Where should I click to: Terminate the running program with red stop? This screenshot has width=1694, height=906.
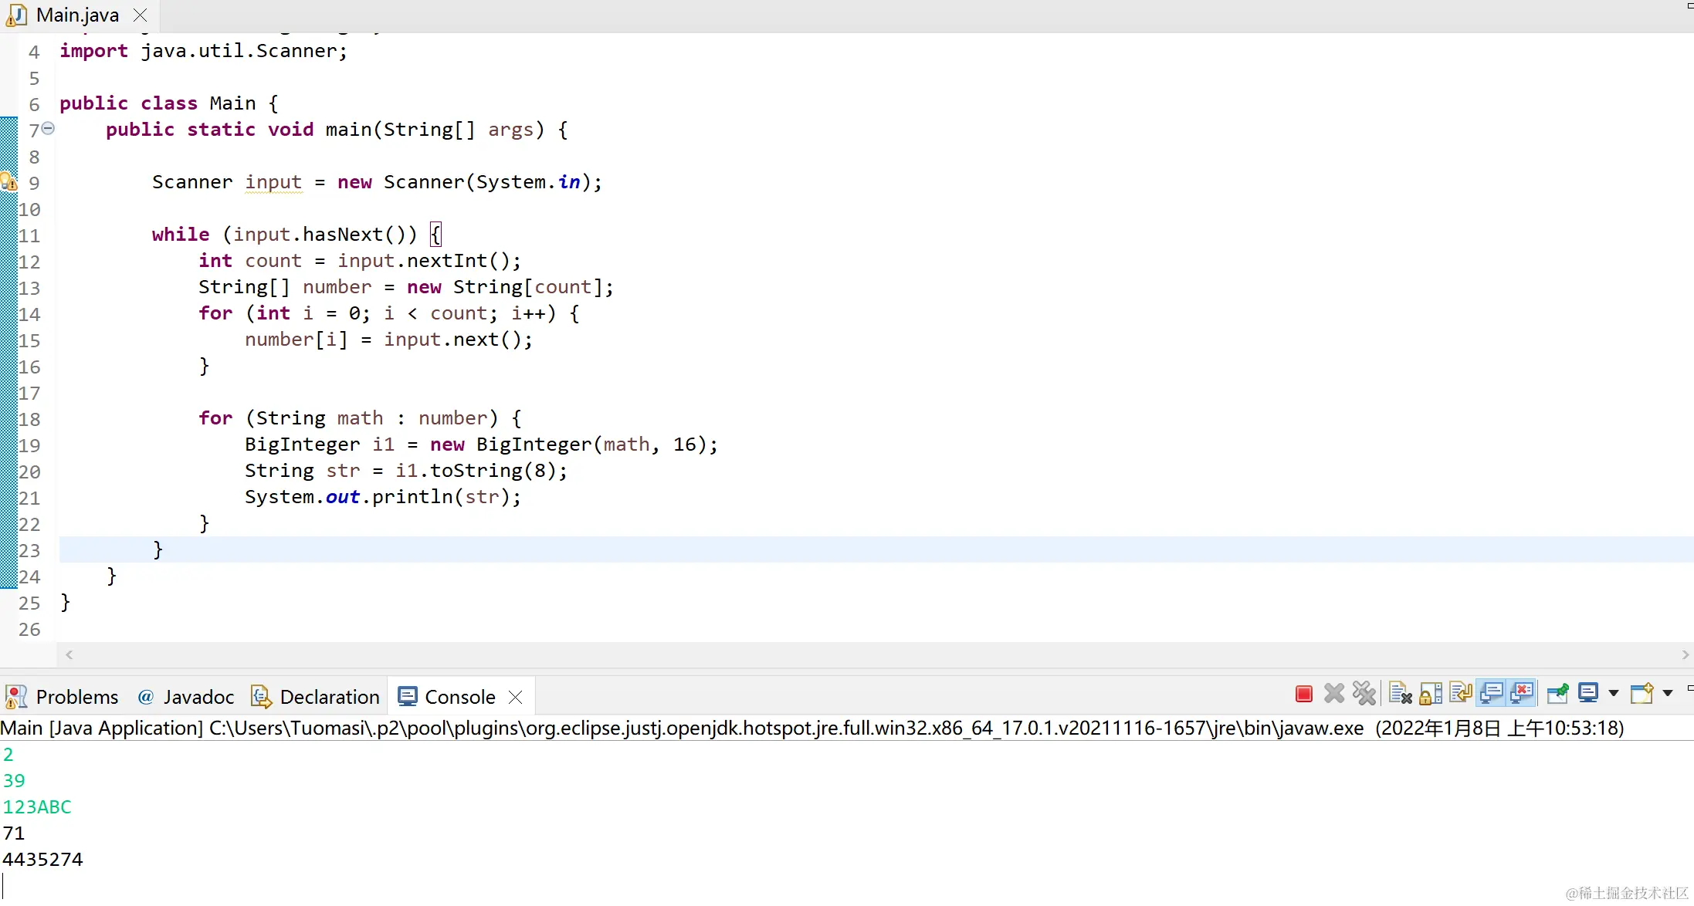click(x=1303, y=694)
